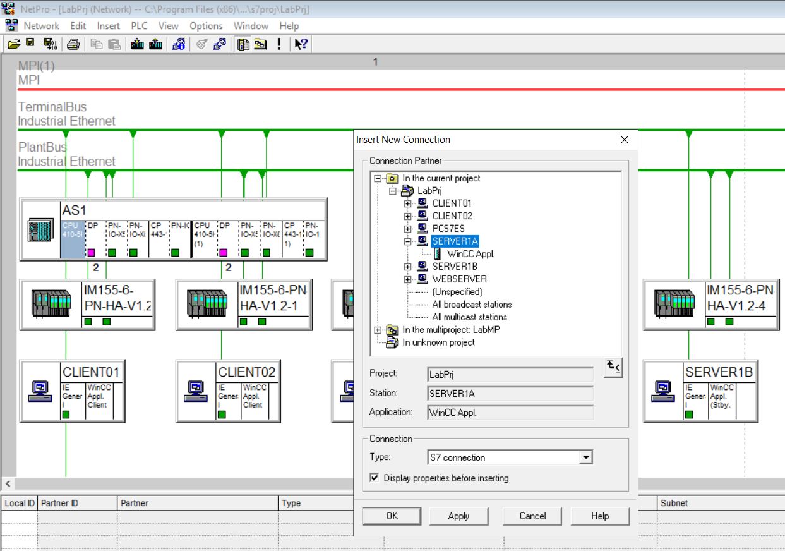Click the context Help pointer icon
785x551 pixels.
tap(301, 44)
